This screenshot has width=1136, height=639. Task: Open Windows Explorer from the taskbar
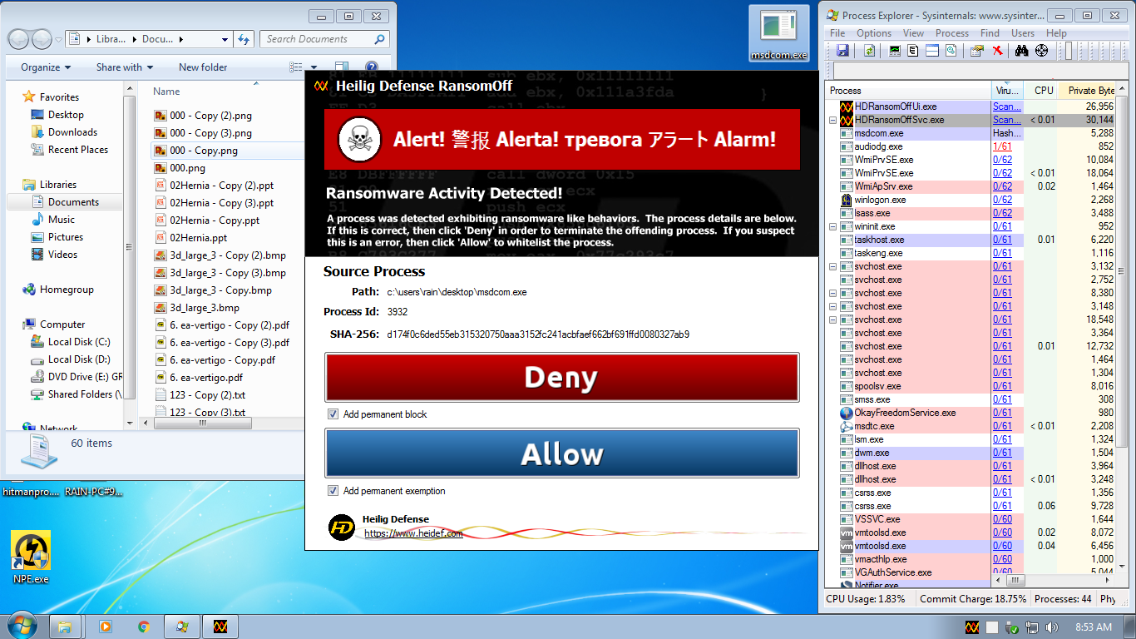(x=66, y=627)
